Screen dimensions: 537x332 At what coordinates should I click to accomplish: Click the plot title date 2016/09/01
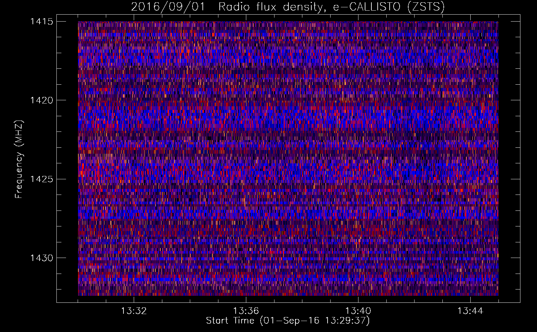168,7
